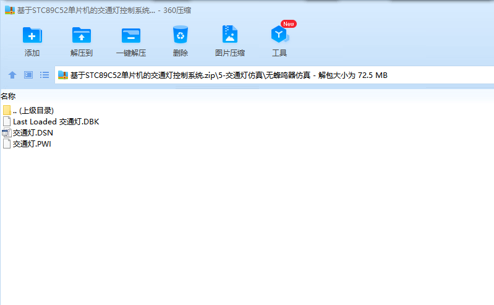
Task: Click the address bar path field
Action: (x=274, y=75)
